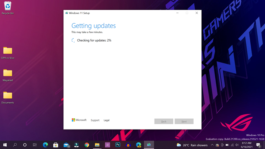Image resolution: width=265 pixels, height=149 pixels.
Task: Open Action Center notifications icon
Action: (258, 145)
